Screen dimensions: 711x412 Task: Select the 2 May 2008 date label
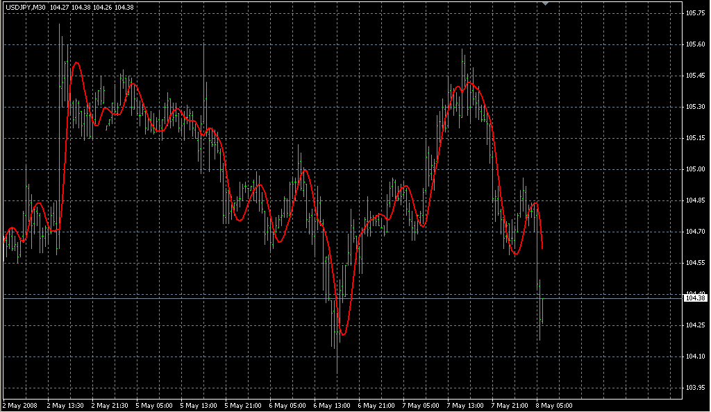point(19,405)
